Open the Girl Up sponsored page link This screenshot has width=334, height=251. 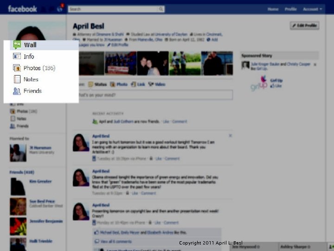pyautogui.click(x=276, y=80)
